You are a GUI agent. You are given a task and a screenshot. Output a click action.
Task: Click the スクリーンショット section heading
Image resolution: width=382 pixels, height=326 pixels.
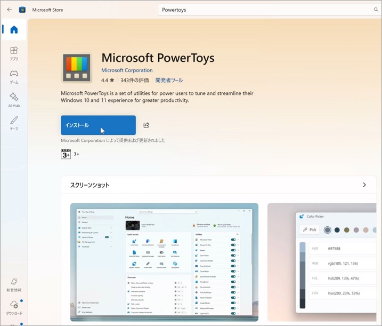click(x=90, y=185)
